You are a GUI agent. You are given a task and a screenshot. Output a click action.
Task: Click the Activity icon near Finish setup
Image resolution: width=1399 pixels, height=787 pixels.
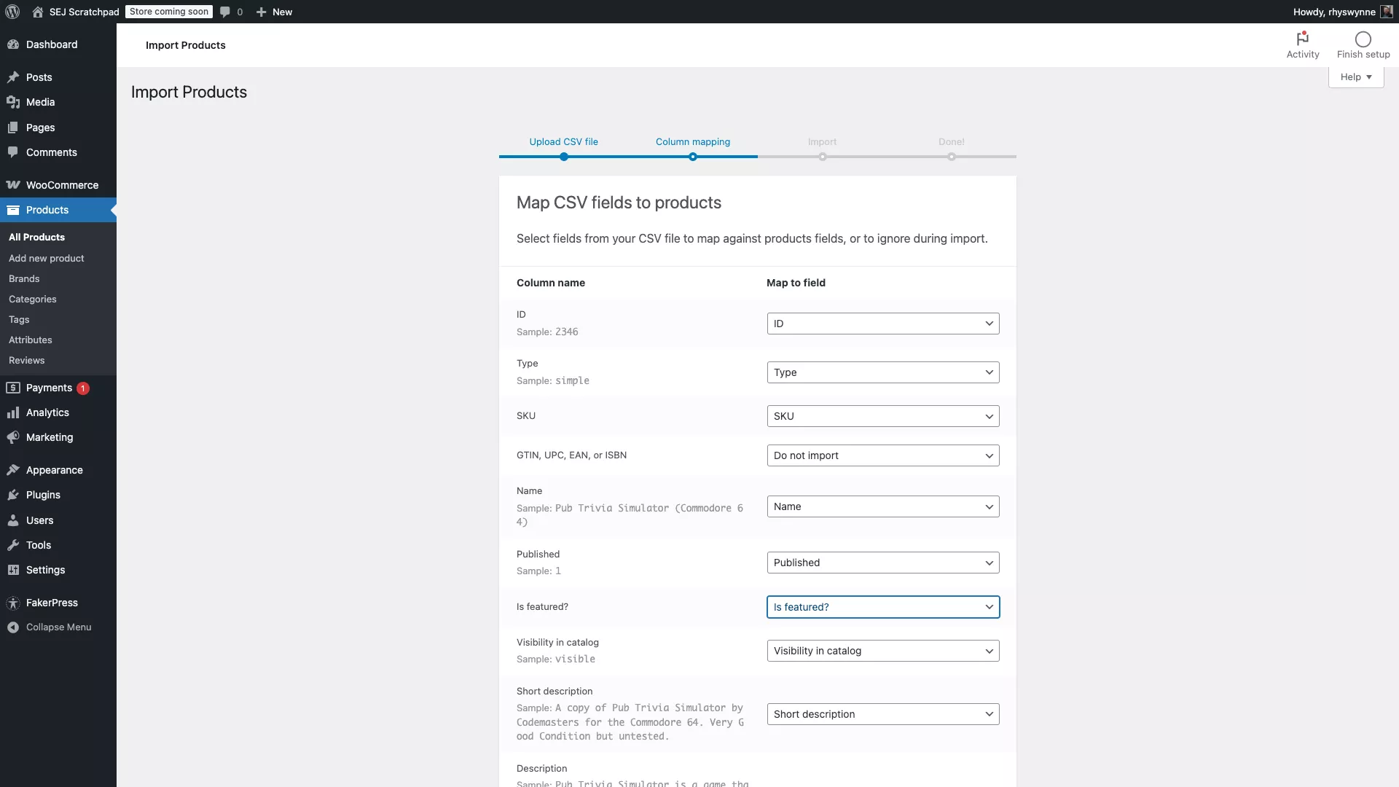pos(1303,40)
